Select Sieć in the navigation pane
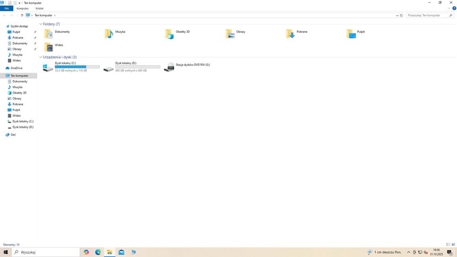This screenshot has height=257, width=457. click(13, 135)
